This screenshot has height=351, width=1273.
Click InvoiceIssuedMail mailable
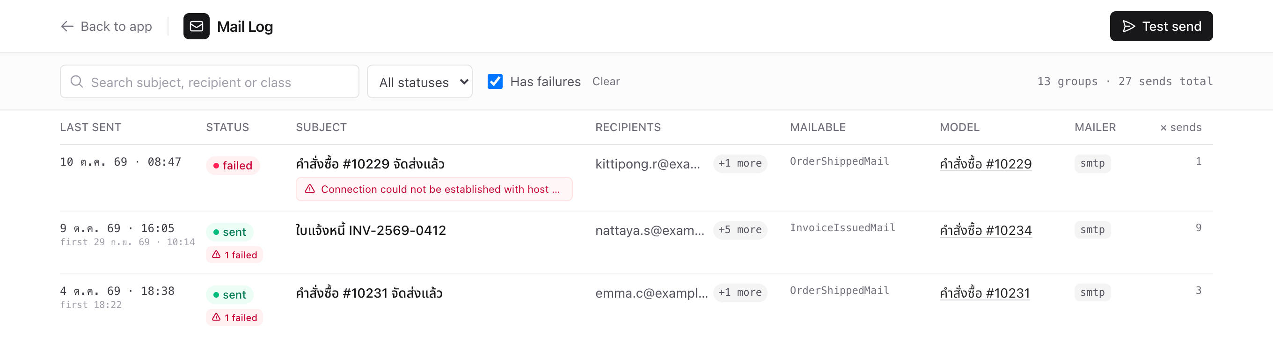(842, 228)
